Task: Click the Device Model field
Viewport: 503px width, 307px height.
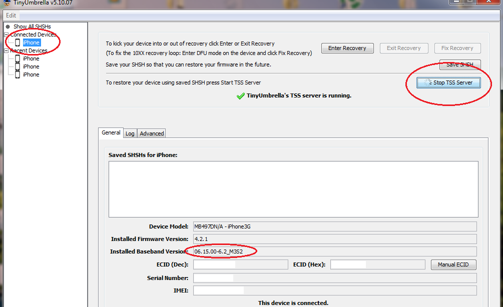Action: [x=335, y=226]
